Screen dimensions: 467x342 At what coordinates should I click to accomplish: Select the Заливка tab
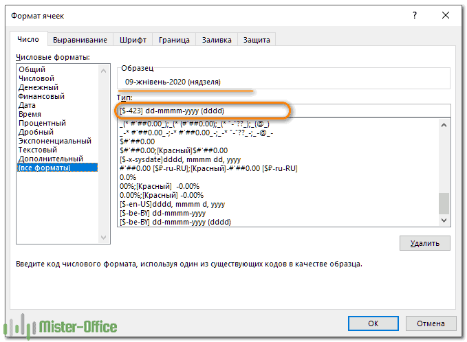coord(217,40)
